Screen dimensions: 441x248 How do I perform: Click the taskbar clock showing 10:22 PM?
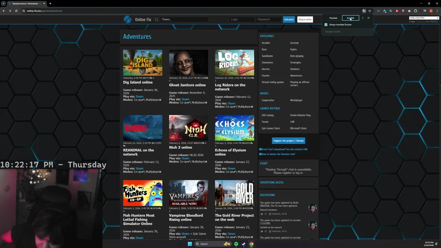pos(429,244)
